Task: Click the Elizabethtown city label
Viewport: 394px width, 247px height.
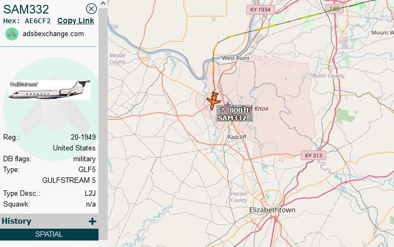Action: (x=272, y=210)
